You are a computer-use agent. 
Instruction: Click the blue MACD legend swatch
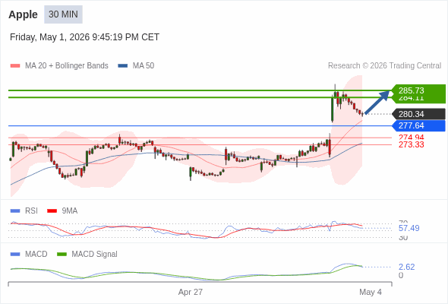(15, 255)
